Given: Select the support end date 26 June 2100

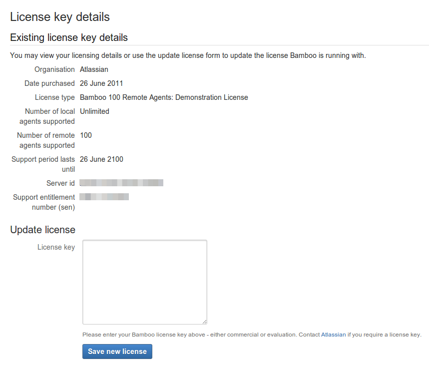Looking at the screenshot, I should pyautogui.click(x=101, y=159).
